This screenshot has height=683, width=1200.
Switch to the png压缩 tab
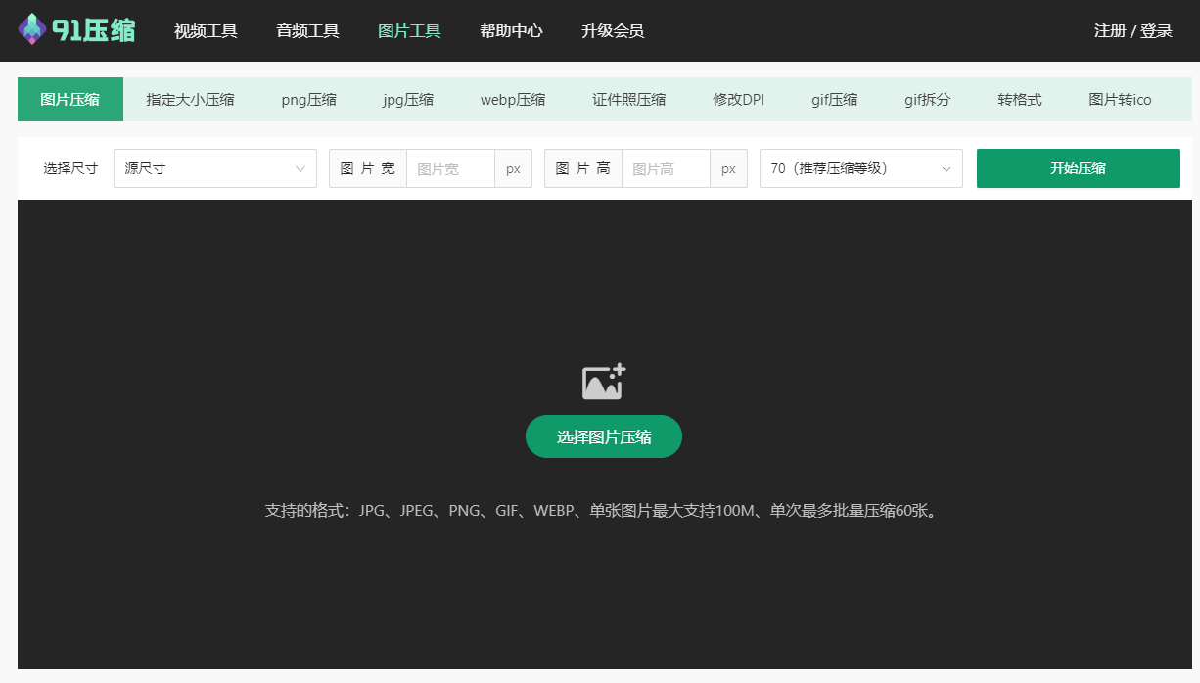[308, 100]
